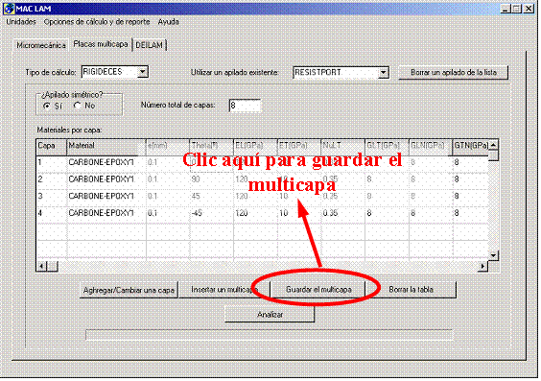This screenshot has width=541, height=381.
Task: Select CARBONE-EPOXY1 material in row 4
Action: [x=101, y=213]
